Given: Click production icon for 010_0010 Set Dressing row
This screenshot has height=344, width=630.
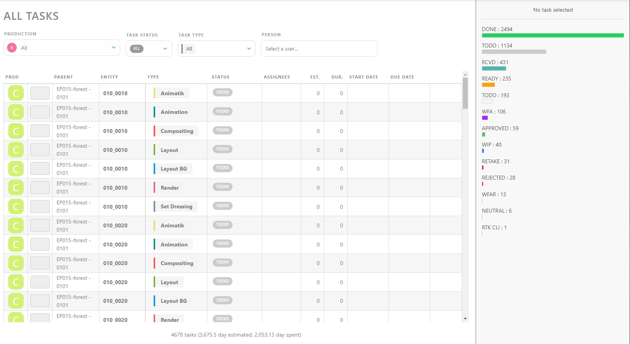Looking at the screenshot, I should click(x=16, y=206).
